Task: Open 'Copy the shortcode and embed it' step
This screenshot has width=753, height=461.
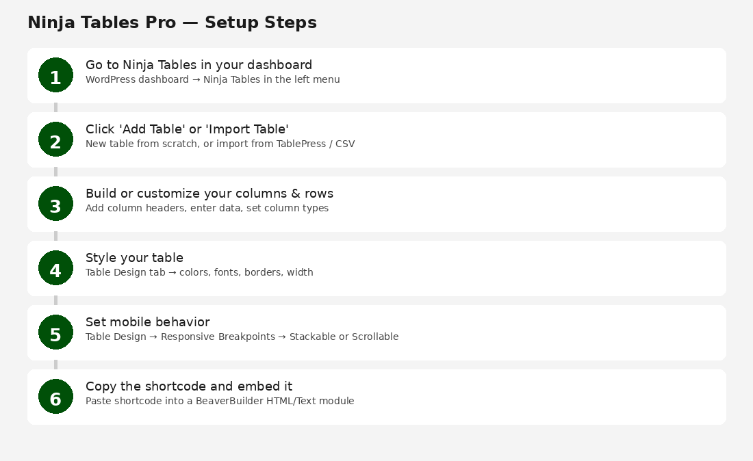Action: click(x=188, y=386)
